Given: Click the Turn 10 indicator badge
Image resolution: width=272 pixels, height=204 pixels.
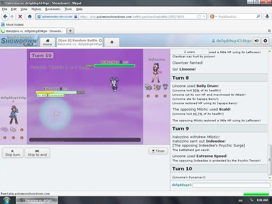Looking at the screenshot, I should [42, 55].
